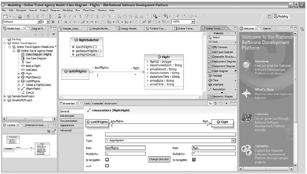Click the What's New star icon
Viewport: 307px width, 174px height.
(246, 94)
